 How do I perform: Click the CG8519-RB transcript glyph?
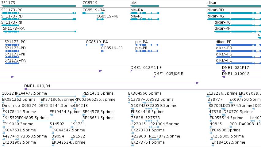coord(100,19)
